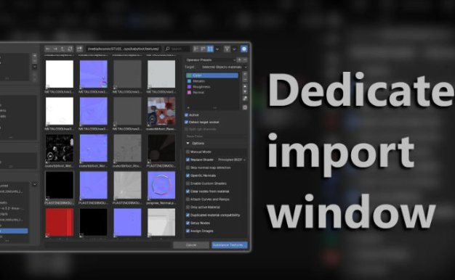The image size is (455, 280).
Task: Enable the Manual Mode checkbox
Action: coord(188,152)
